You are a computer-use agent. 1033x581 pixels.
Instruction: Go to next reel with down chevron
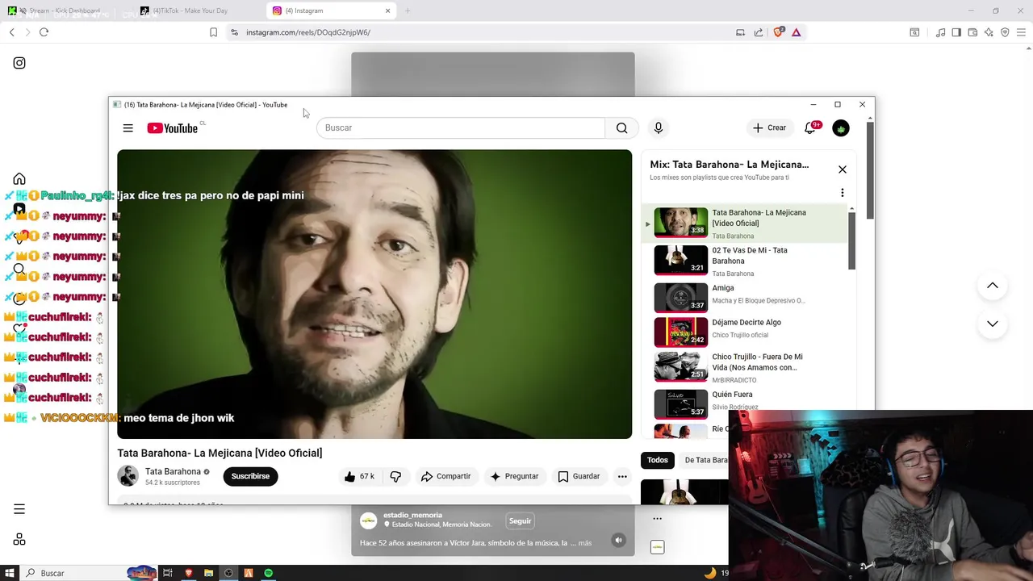[x=993, y=324]
